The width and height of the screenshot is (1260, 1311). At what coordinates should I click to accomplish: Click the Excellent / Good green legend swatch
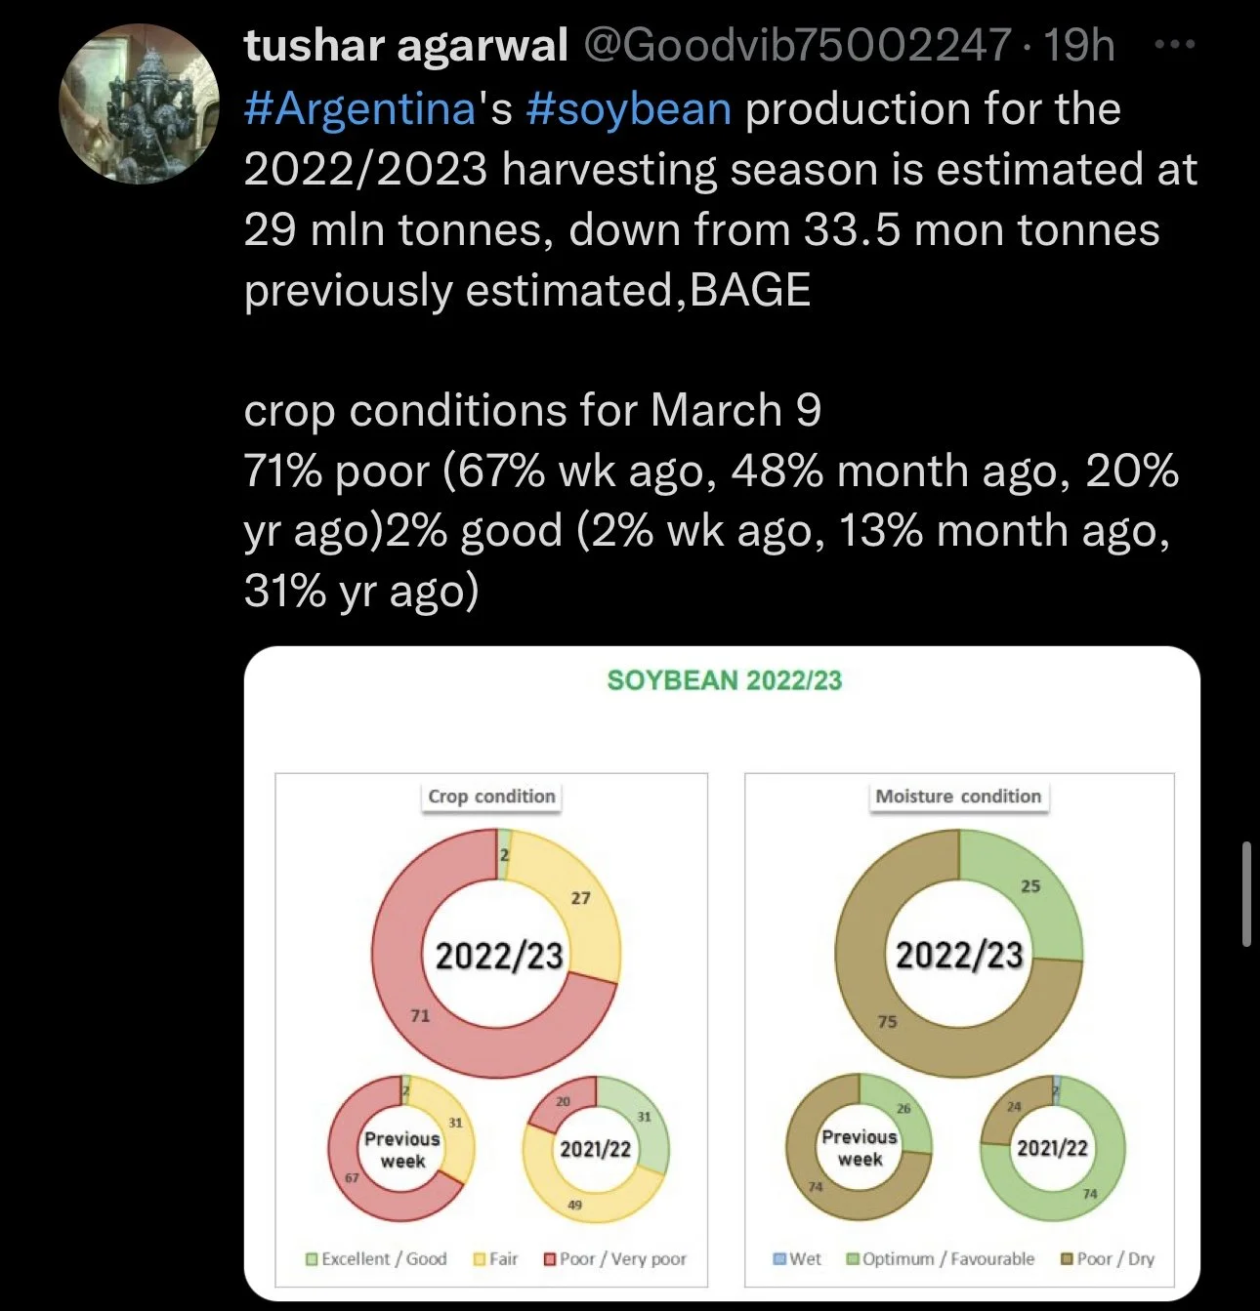tap(312, 1259)
